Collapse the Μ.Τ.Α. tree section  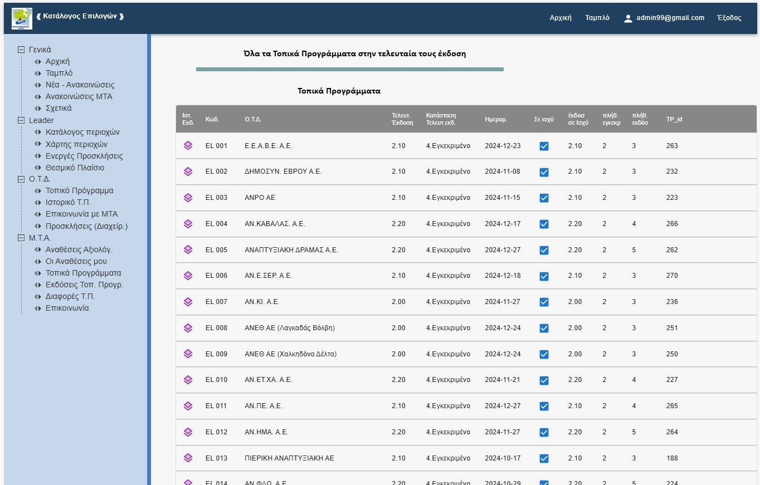[x=22, y=238]
